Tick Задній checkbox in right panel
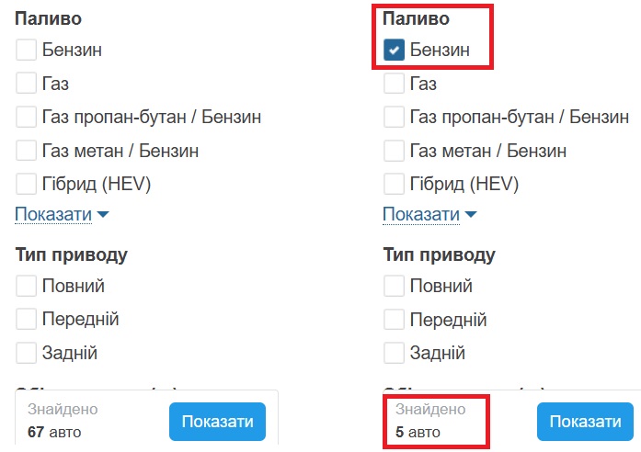The image size is (641, 452). 395,353
